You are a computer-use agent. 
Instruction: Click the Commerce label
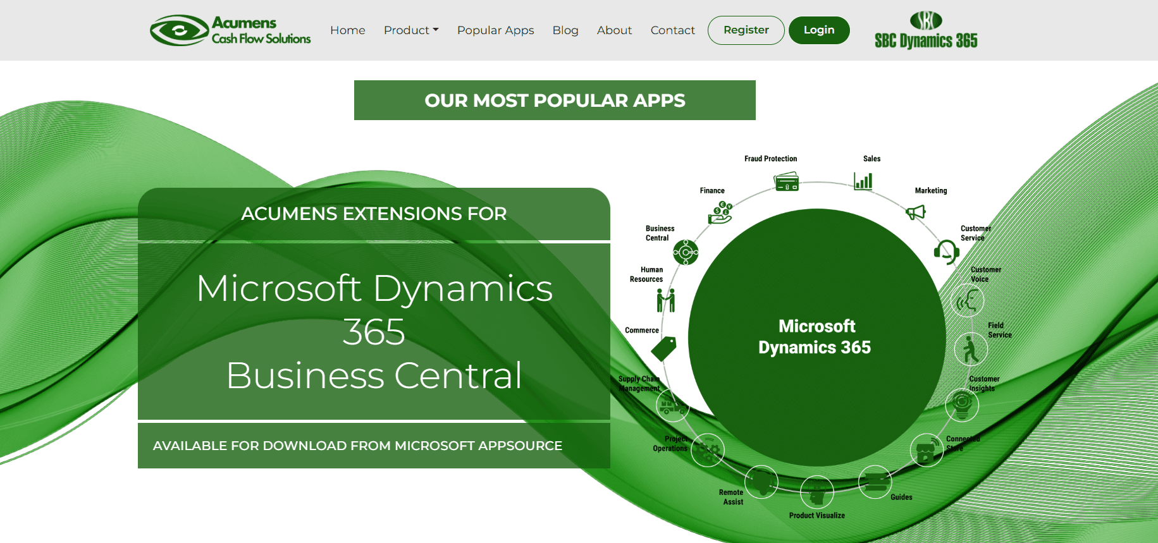pyautogui.click(x=642, y=330)
